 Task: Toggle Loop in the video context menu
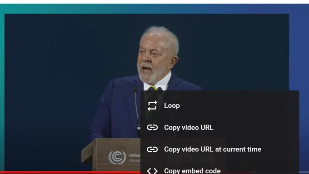[x=220, y=105]
